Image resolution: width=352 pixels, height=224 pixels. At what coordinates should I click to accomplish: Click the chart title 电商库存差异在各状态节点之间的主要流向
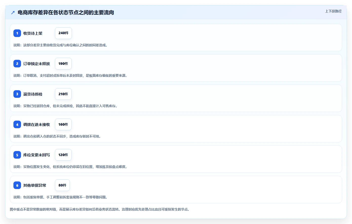(66, 12)
